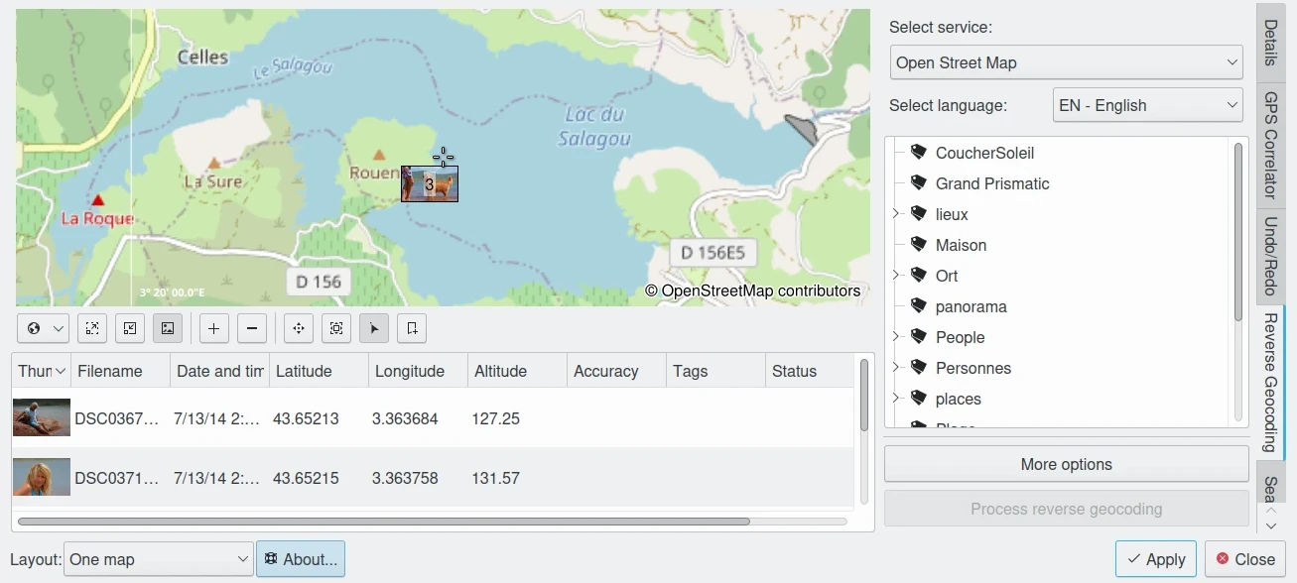The height and width of the screenshot is (583, 1297).
Task: Expand the People tag in tree
Action: pyautogui.click(x=895, y=337)
